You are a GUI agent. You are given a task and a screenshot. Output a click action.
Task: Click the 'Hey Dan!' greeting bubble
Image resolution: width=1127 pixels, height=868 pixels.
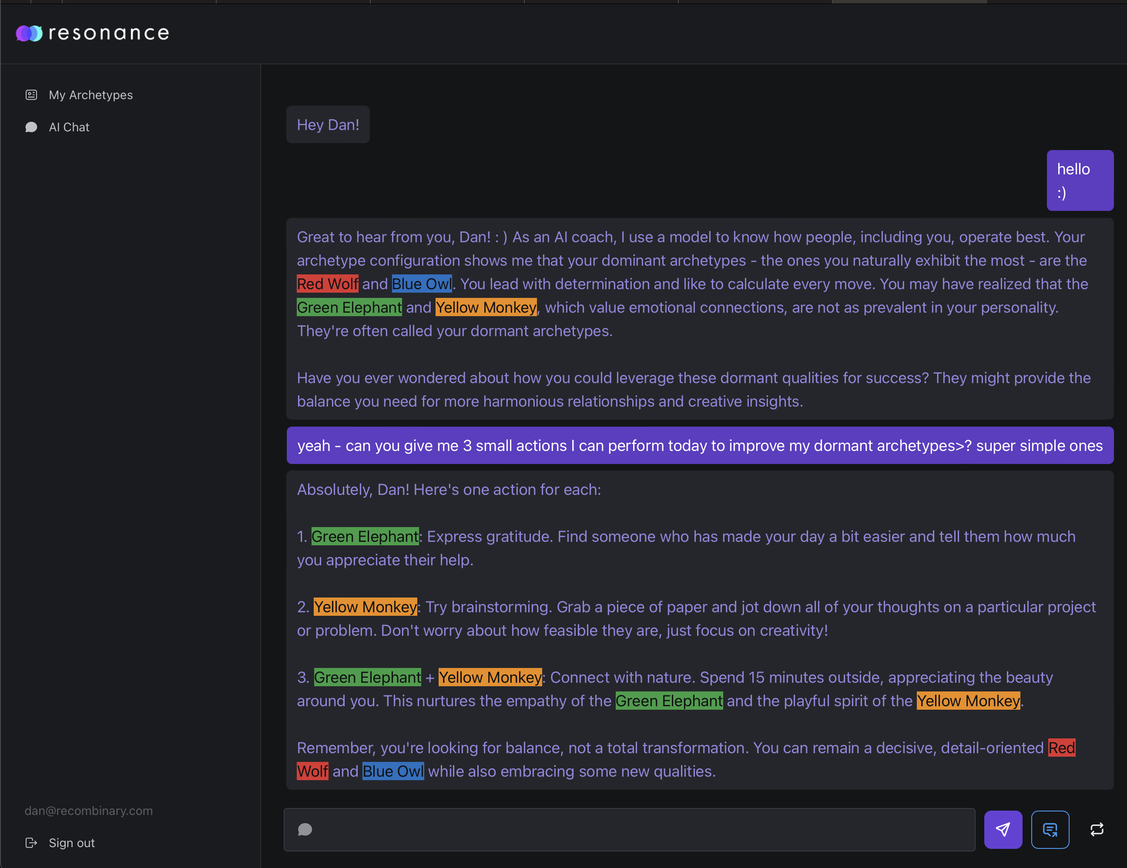[x=328, y=124]
